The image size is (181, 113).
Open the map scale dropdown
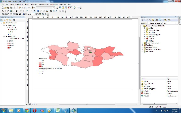pos(54,8)
